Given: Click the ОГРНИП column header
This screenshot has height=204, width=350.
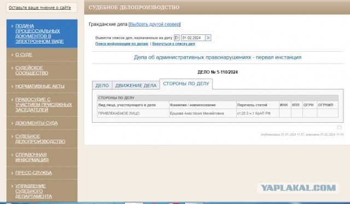Looking at the screenshot, I should point(328,105).
